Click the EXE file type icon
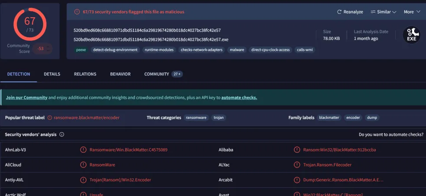 pyautogui.click(x=412, y=35)
